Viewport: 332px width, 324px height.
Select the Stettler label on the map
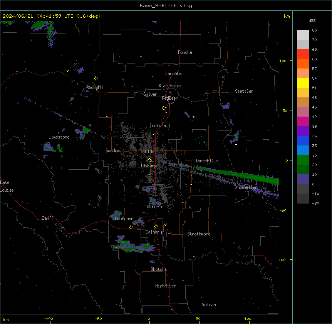pyautogui.click(x=244, y=91)
